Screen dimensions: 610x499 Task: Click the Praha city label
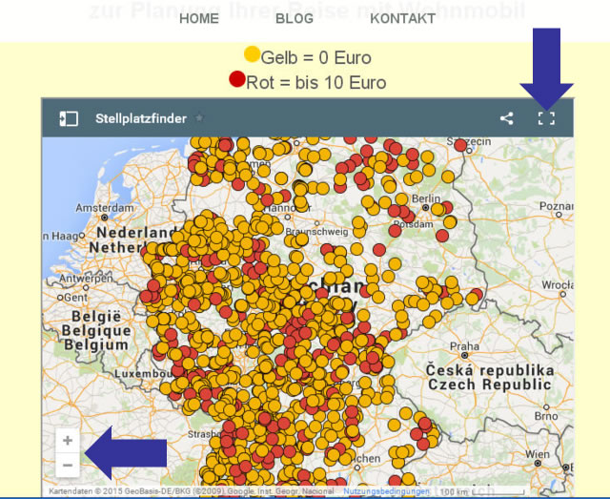coord(464,346)
